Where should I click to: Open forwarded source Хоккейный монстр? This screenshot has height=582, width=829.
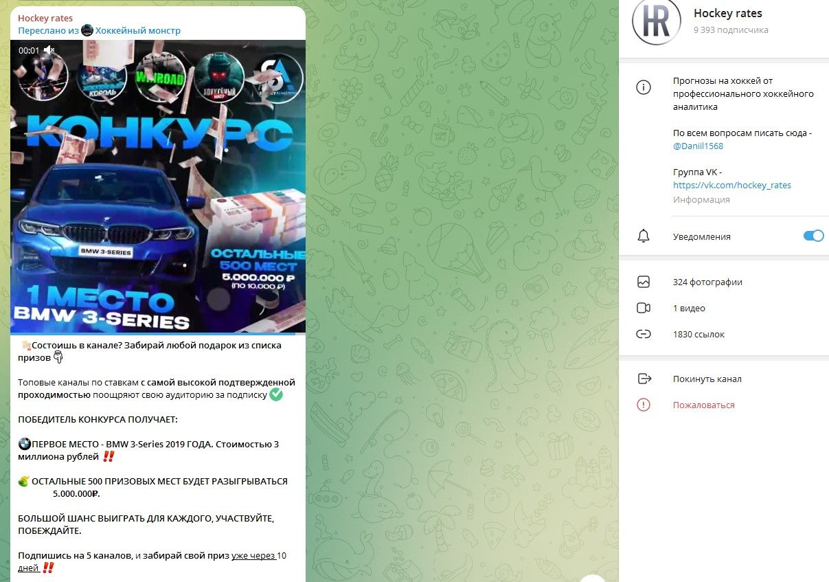(x=138, y=30)
